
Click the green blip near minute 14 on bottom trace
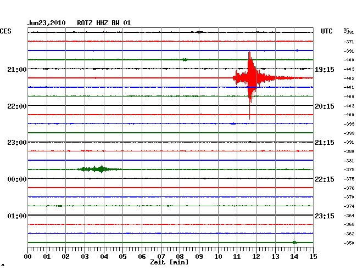294,242
